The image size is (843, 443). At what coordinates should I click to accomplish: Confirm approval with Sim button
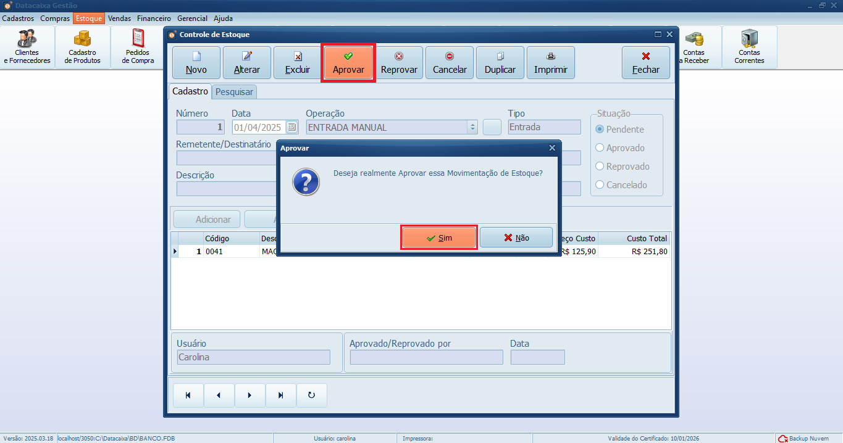tap(439, 238)
